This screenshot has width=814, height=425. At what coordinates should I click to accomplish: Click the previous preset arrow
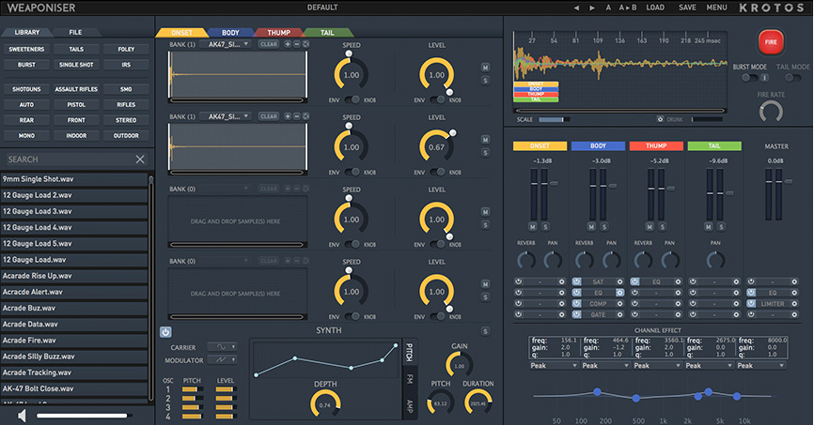point(575,8)
